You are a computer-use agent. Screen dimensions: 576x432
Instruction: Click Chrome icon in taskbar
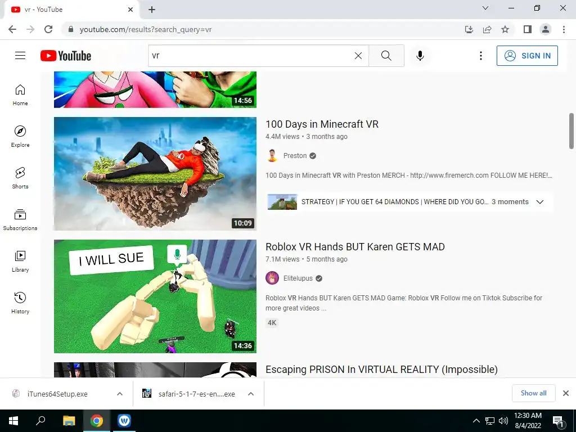tap(97, 421)
